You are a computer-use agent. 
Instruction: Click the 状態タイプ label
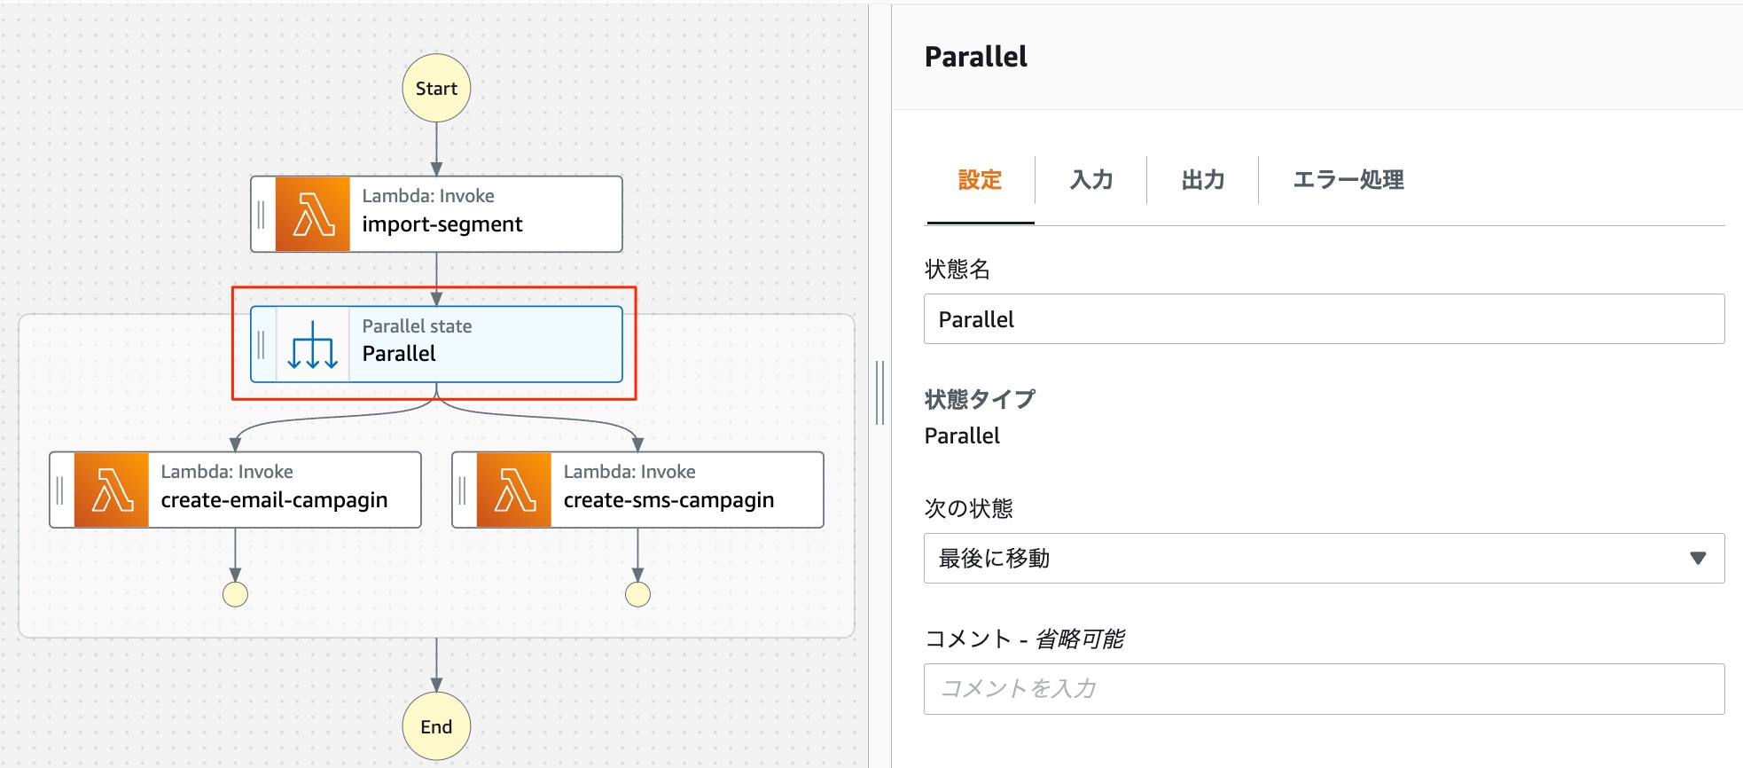(980, 400)
